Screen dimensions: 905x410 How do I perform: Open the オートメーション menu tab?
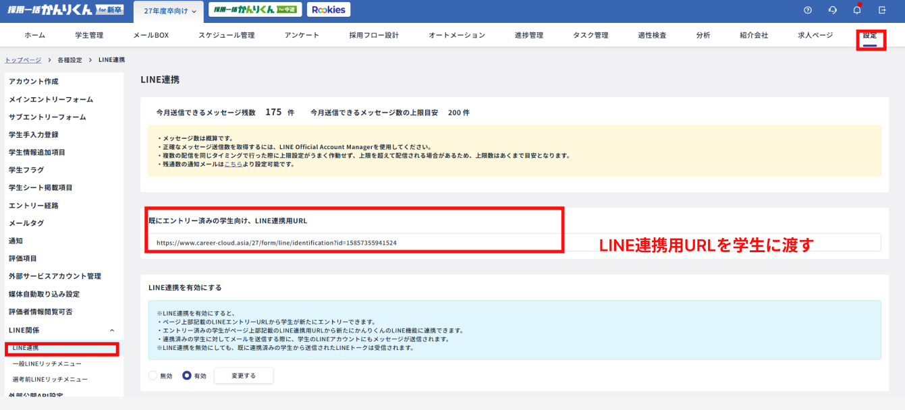coord(457,35)
